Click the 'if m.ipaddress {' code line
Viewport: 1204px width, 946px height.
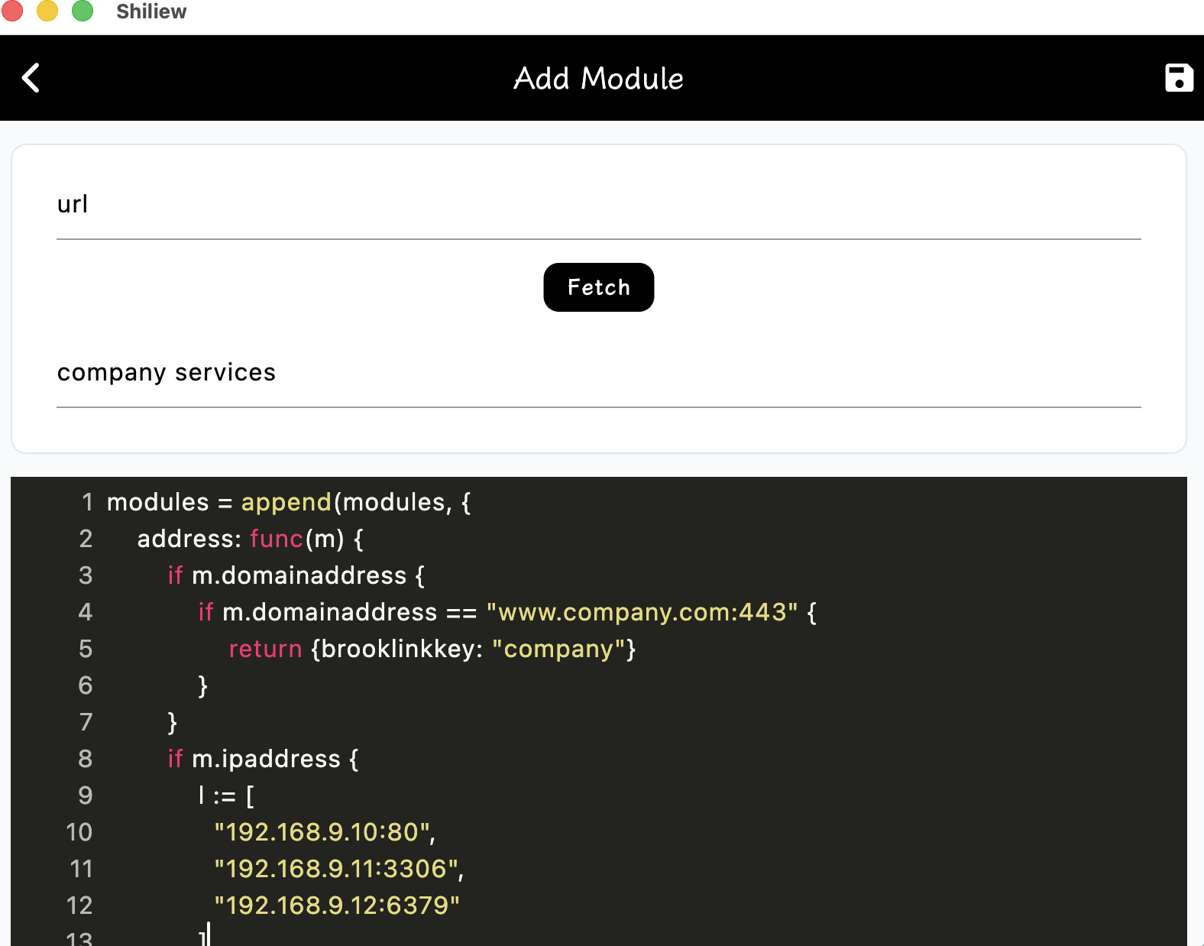pyautogui.click(x=263, y=759)
